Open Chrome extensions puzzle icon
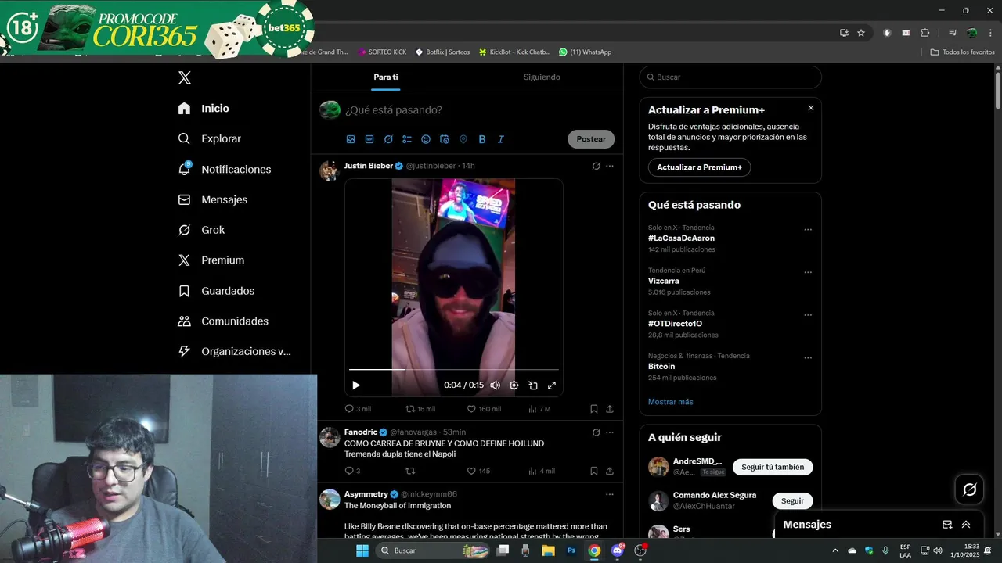Screen dimensions: 1002x563 (925, 33)
